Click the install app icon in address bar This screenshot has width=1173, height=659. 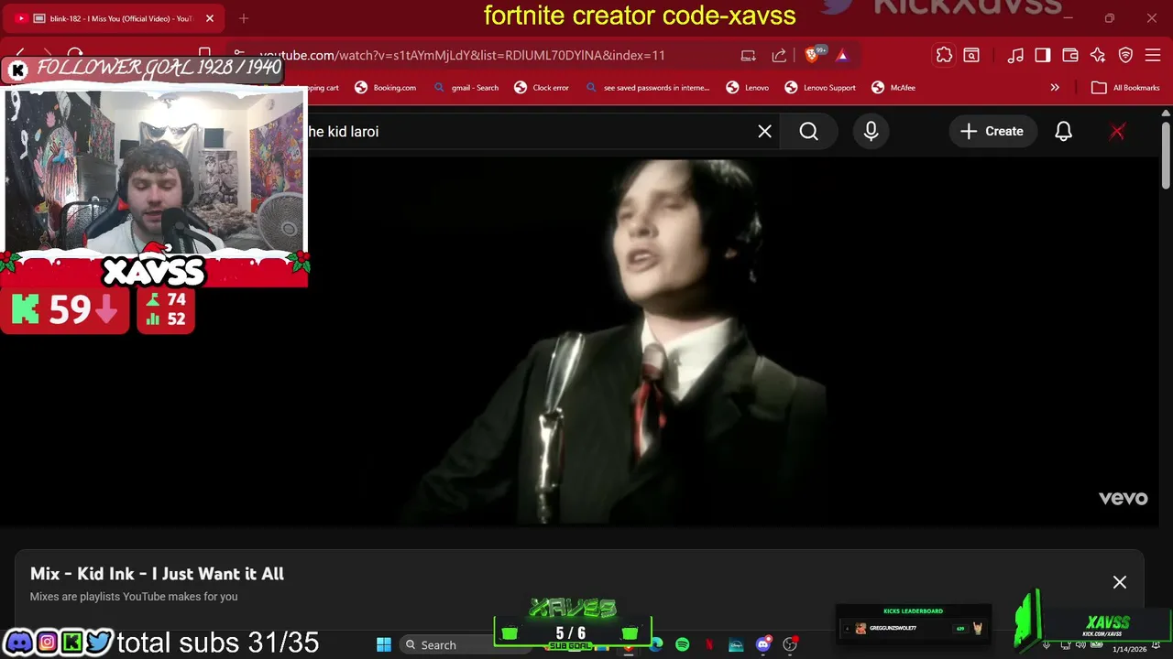pyautogui.click(x=749, y=56)
